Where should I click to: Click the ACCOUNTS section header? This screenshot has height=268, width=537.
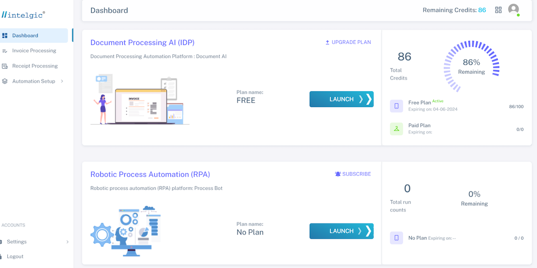13,225
